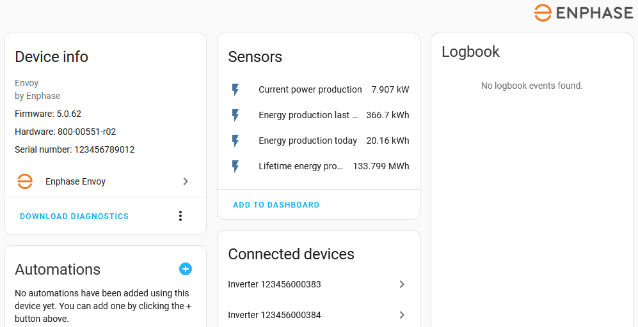The width and height of the screenshot is (638, 327).
Task: Click the Enphase Envoy integration icon
Action: [25, 181]
